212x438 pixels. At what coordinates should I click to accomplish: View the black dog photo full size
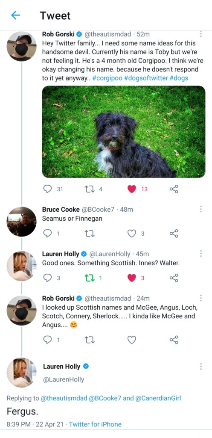coord(124,132)
